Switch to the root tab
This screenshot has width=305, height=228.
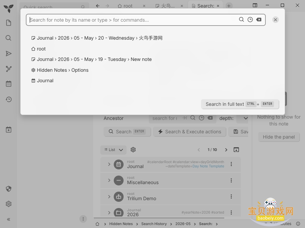(x=126, y=6)
